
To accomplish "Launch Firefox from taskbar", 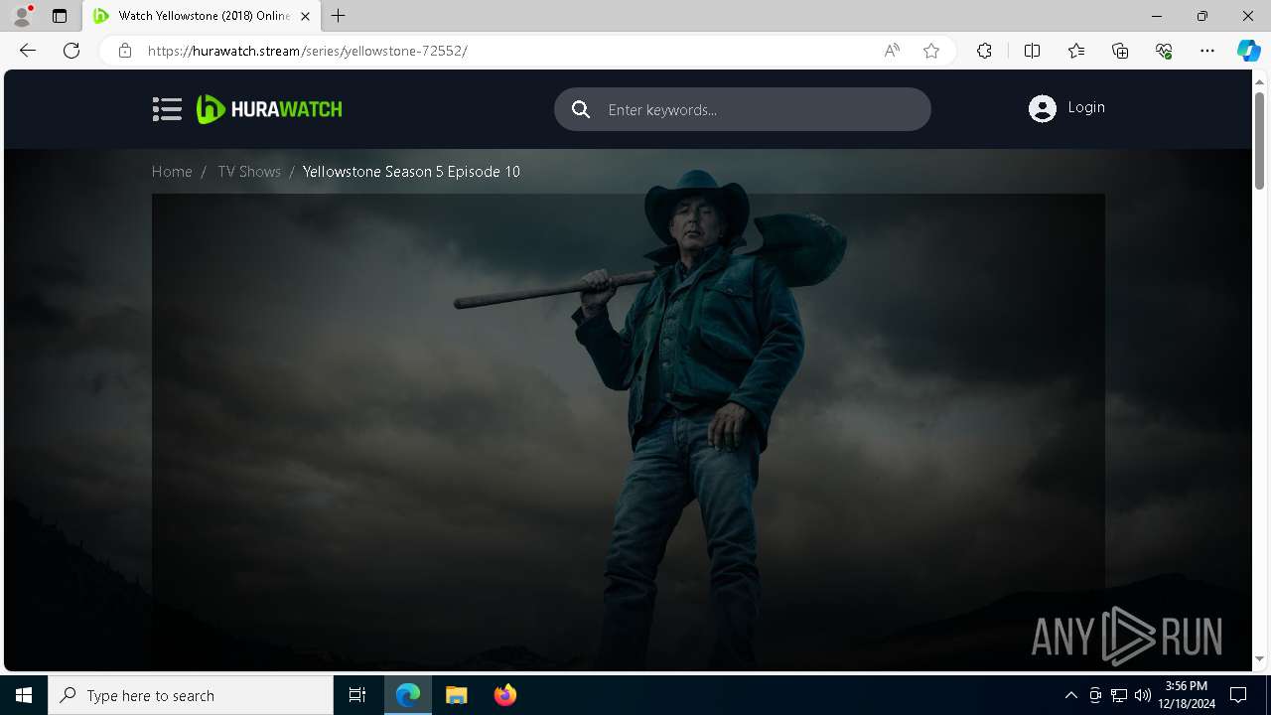I will point(504,695).
